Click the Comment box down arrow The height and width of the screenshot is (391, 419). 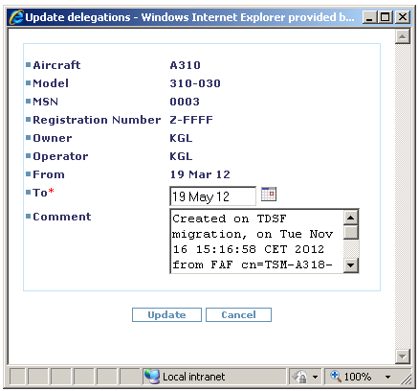coord(351,264)
